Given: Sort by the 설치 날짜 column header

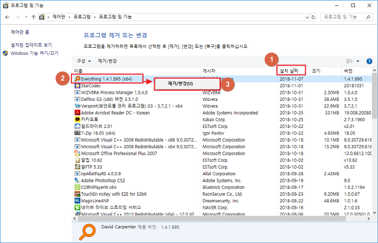Looking at the screenshot, I should click(x=289, y=71).
